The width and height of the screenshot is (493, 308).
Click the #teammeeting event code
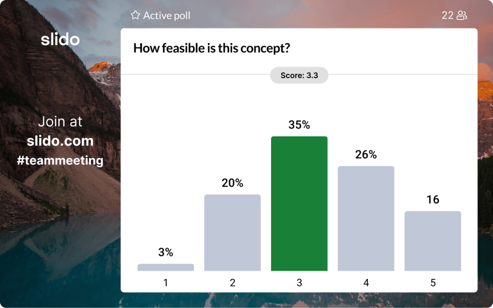[60, 160]
